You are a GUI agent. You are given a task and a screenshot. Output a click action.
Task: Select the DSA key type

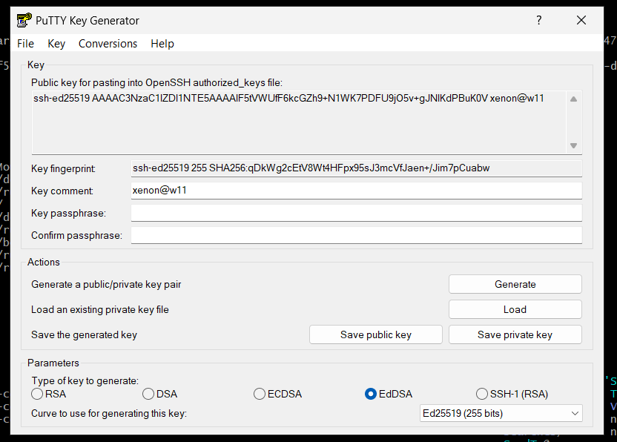pos(148,394)
